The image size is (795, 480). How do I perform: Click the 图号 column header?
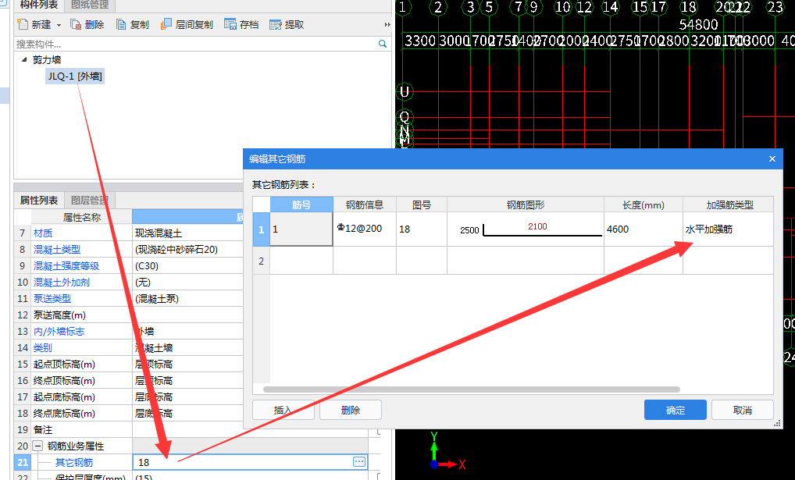coord(422,204)
